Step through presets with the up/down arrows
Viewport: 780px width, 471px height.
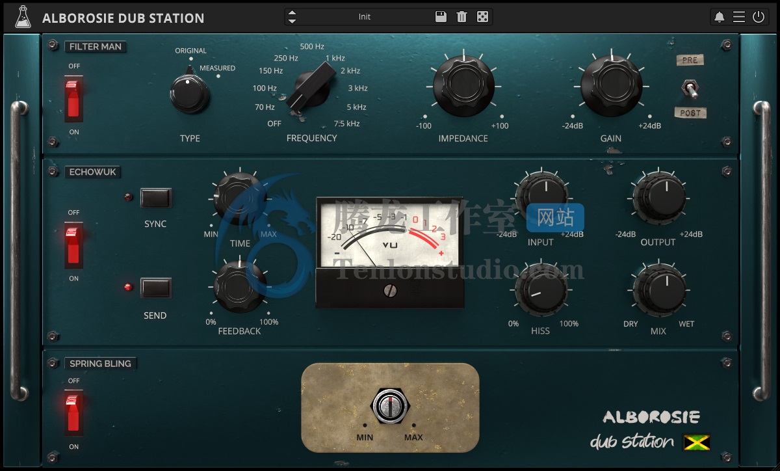tap(292, 17)
